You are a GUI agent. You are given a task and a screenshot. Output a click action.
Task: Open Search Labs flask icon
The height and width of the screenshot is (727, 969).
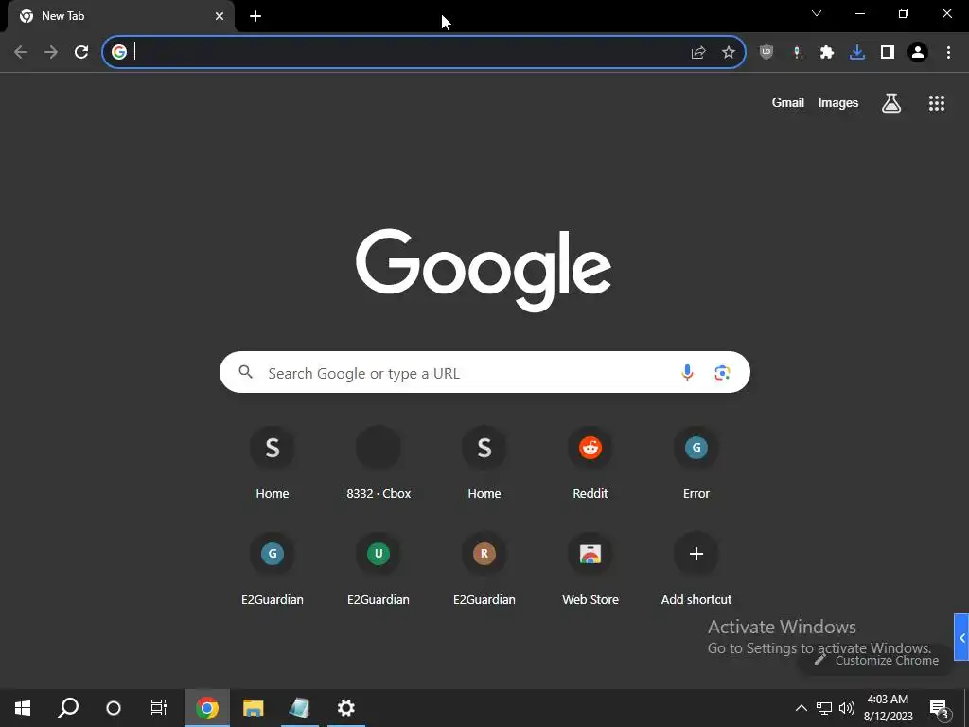click(x=891, y=102)
